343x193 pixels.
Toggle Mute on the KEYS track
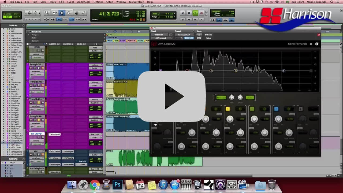pos(43,51)
